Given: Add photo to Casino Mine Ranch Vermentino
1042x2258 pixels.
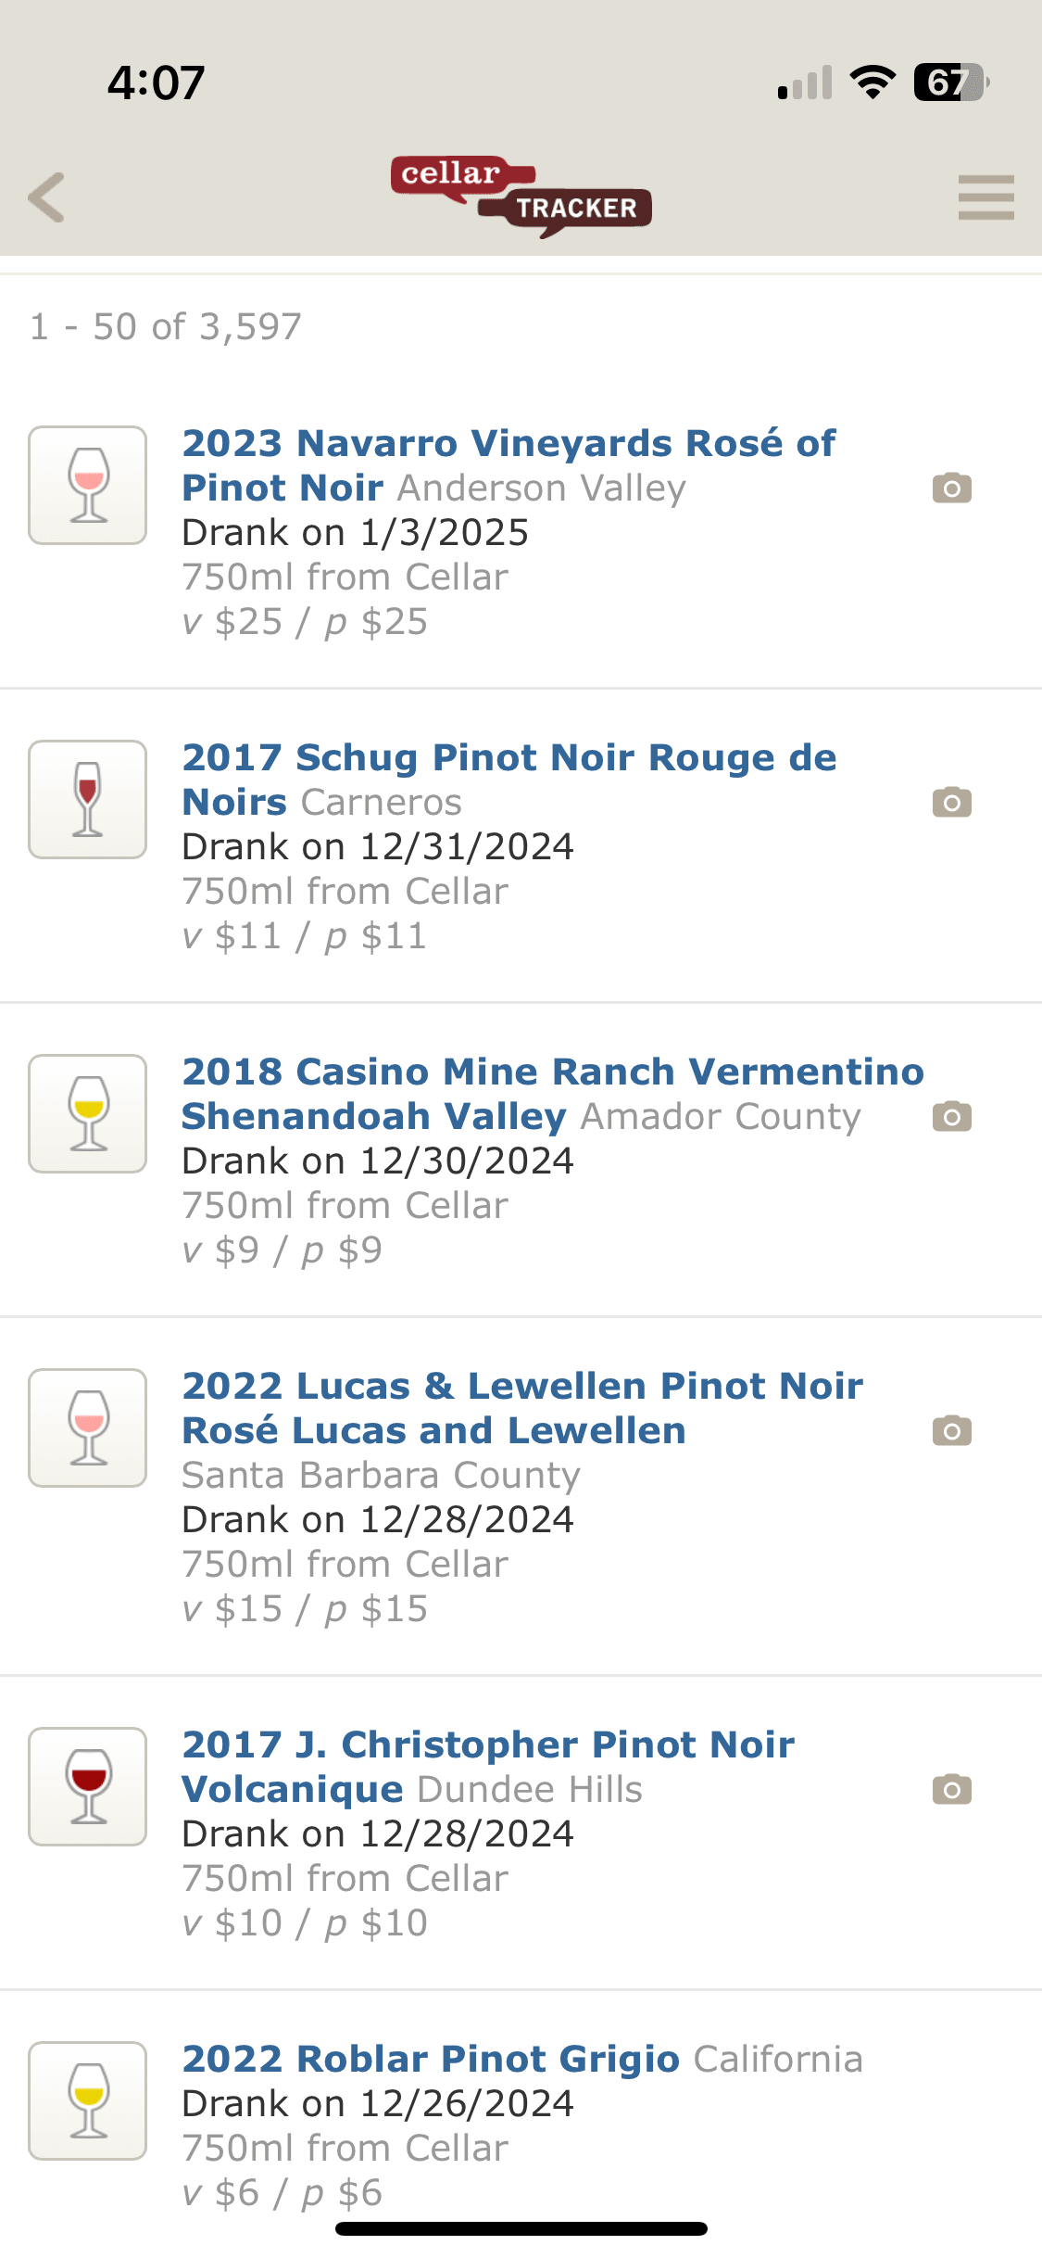Looking at the screenshot, I should [951, 1116].
